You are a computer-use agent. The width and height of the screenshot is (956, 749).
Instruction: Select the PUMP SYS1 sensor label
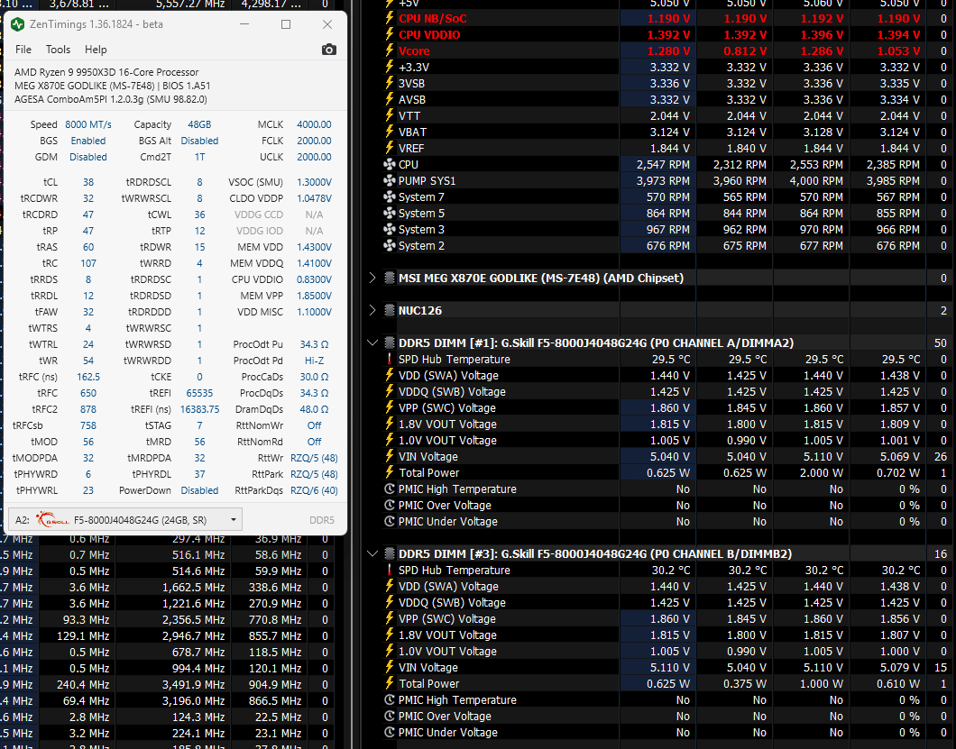click(x=427, y=180)
